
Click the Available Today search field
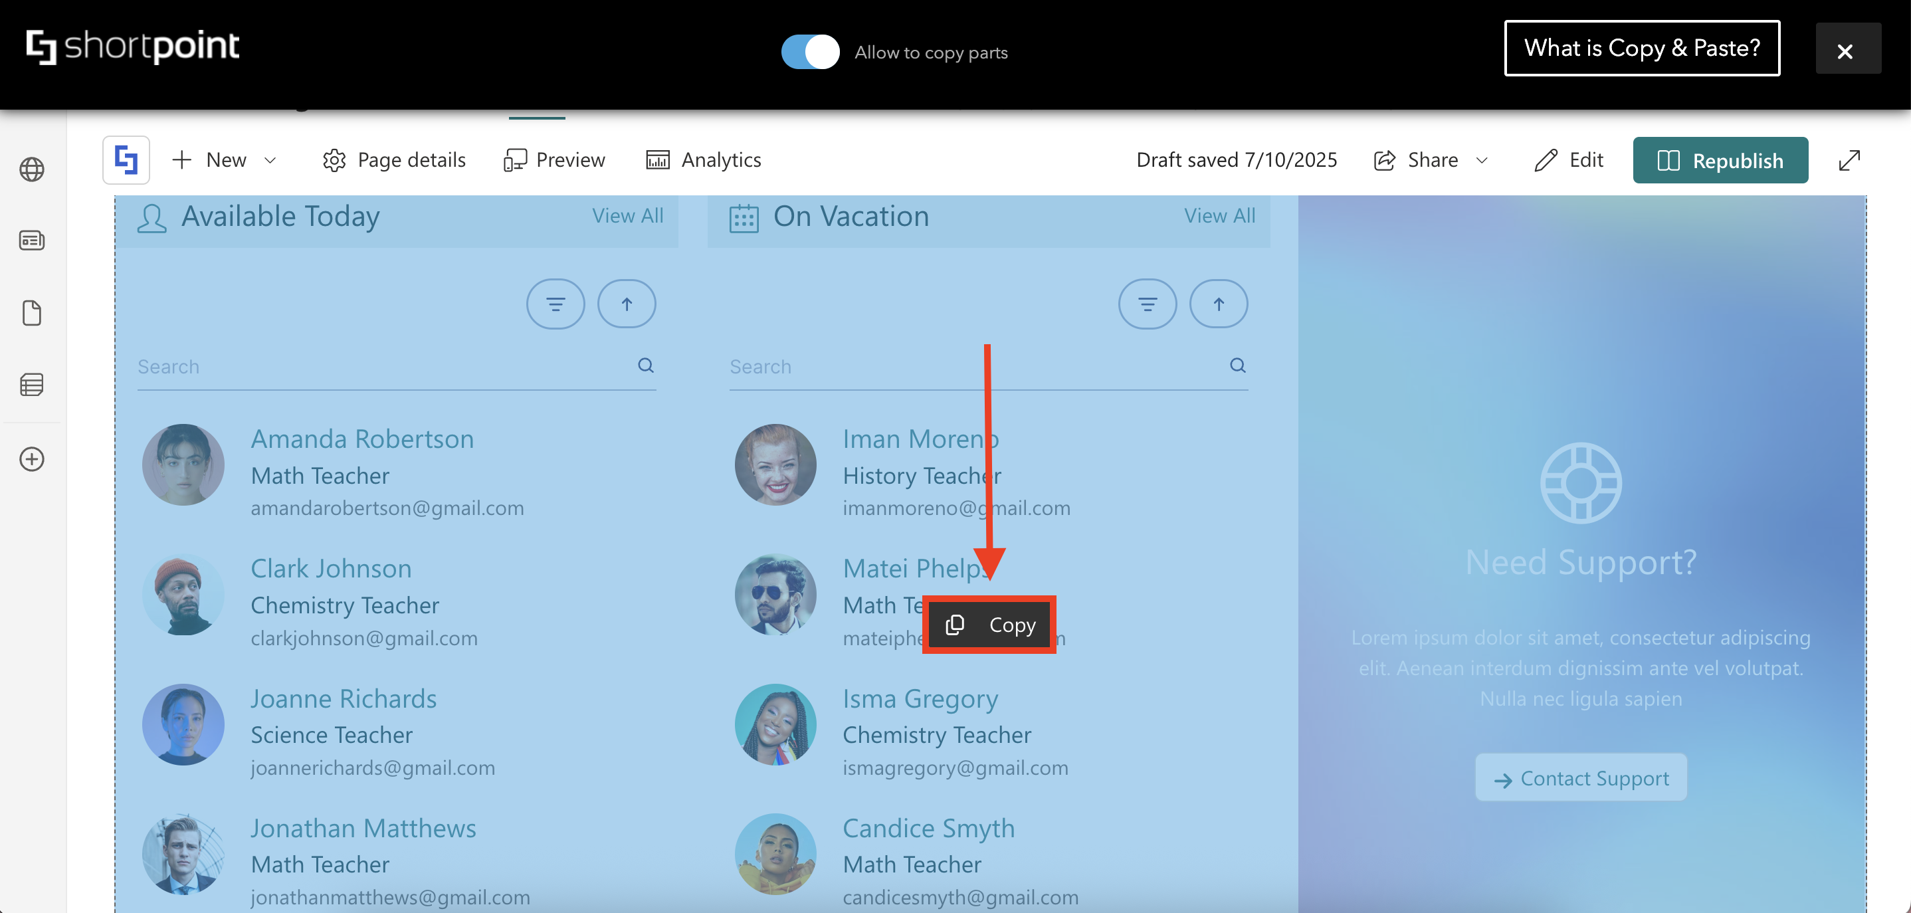(x=378, y=366)
